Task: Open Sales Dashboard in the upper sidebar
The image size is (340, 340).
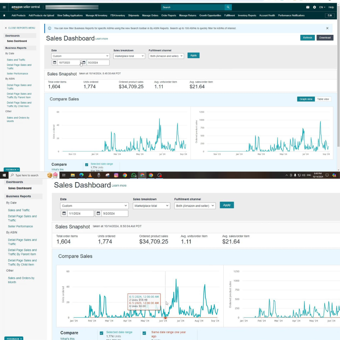Action: point(17,41)
